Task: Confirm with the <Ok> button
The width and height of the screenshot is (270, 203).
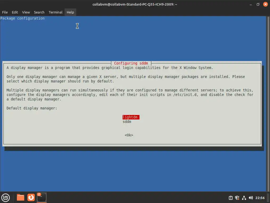Action: (x=129, y=135)
